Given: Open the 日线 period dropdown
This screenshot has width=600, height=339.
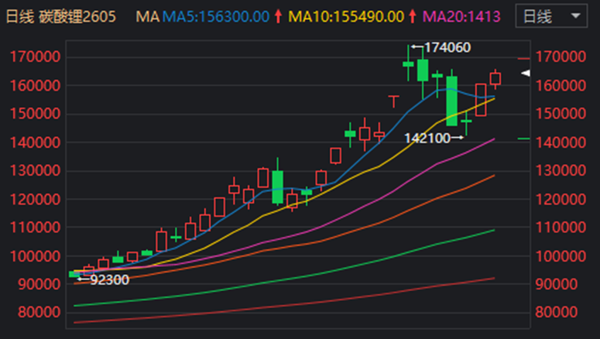Looking at the screenshot, I should (x=550, y=15).
